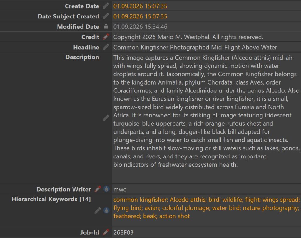Click the pencil edit icon for Create Date

(106, 6)
